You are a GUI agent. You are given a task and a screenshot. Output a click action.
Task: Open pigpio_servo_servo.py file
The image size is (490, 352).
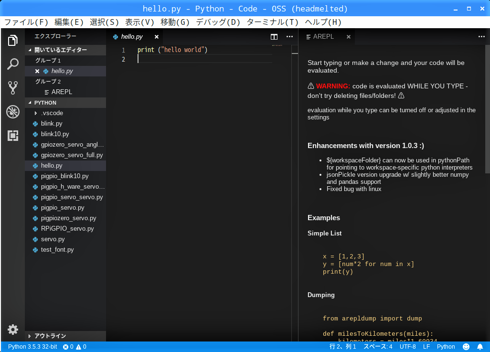point(65,197)
